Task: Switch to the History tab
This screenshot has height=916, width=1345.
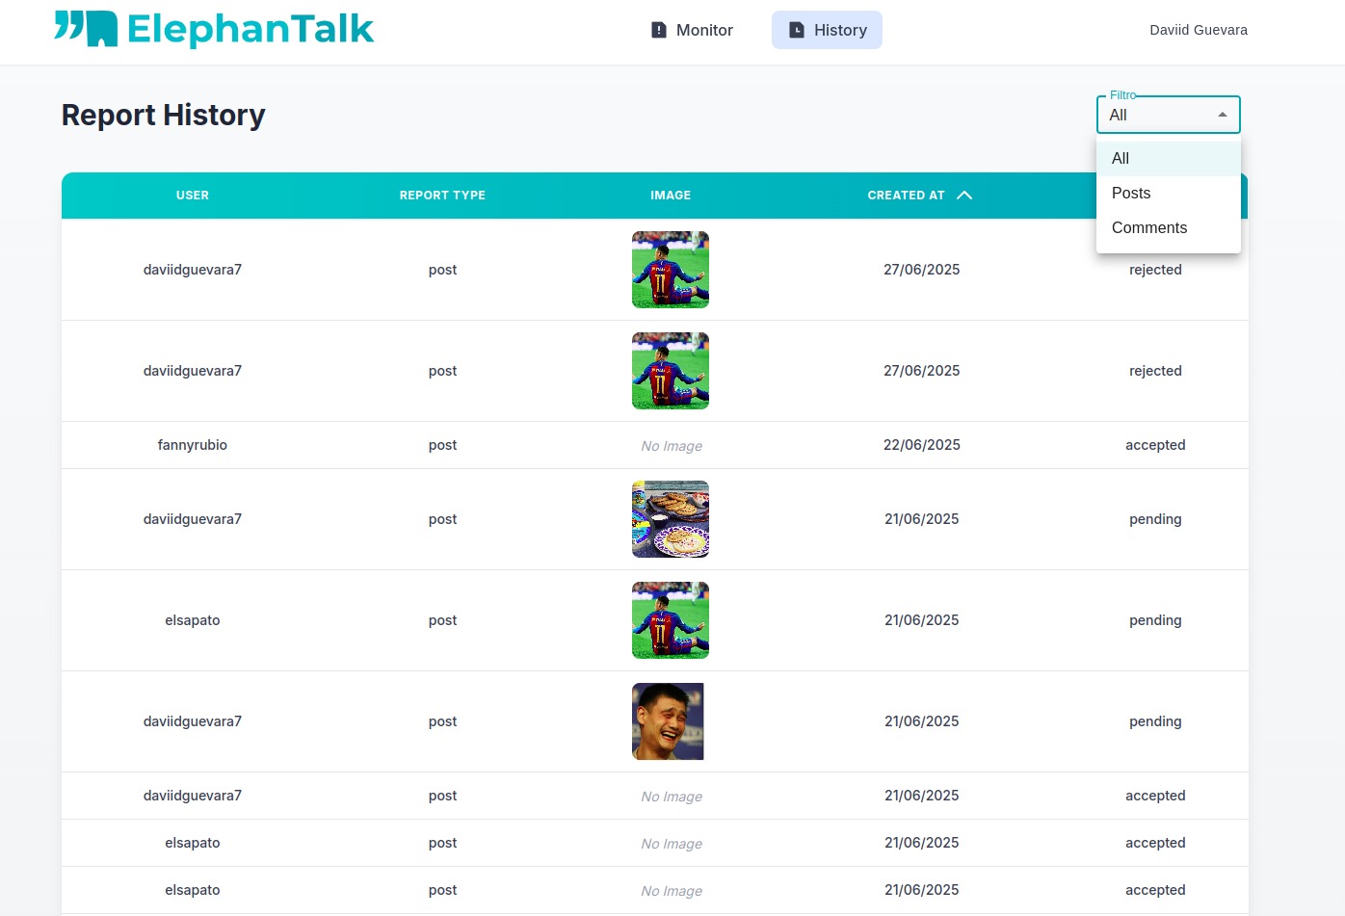Action: (827, 30)
